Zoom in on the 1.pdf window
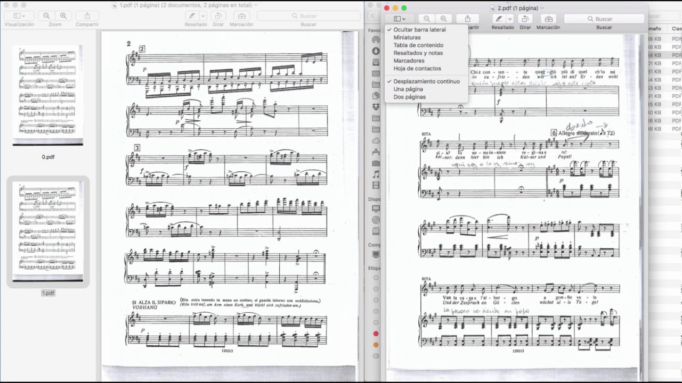This screenshot has height=383, width=682. (x=63, y=16)
